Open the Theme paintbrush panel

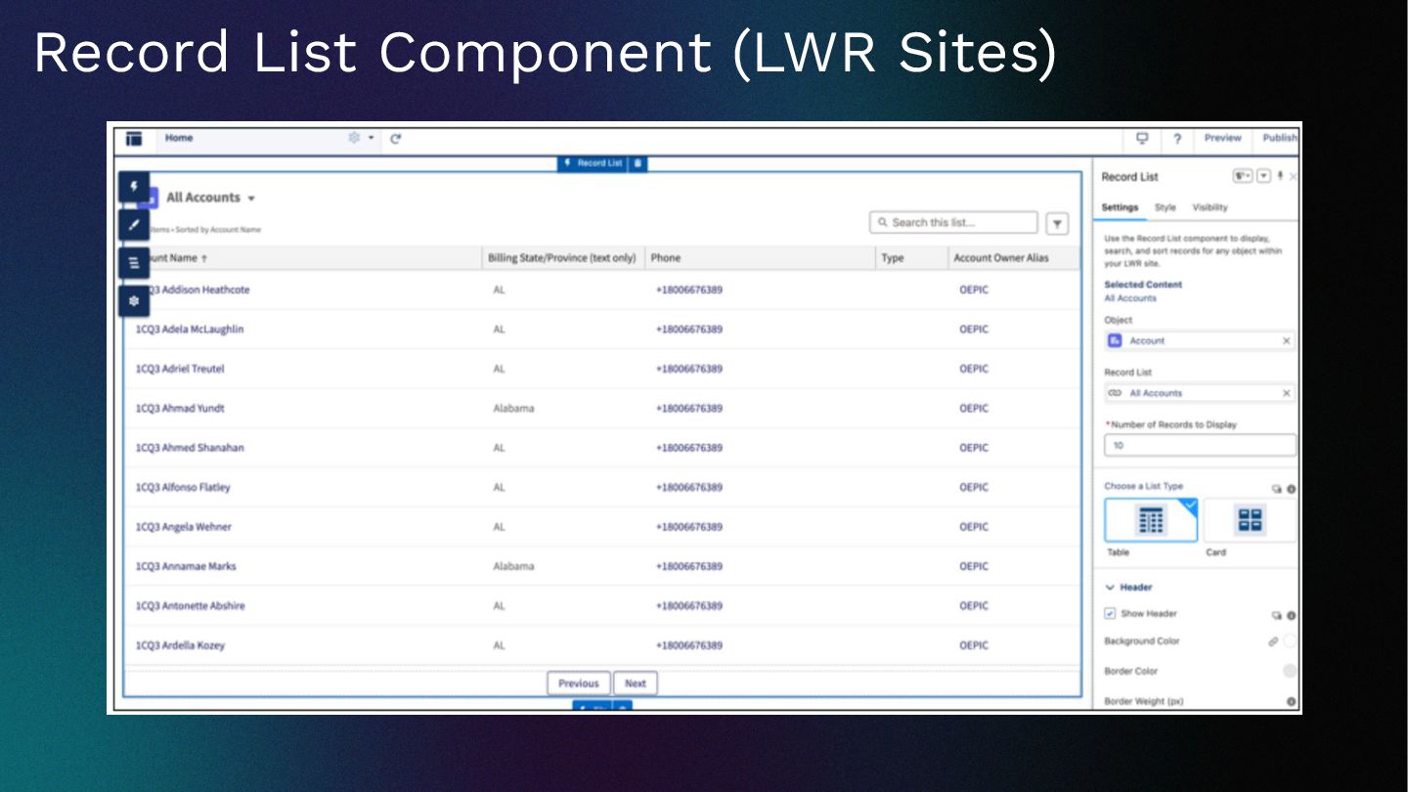pos(134,225)
